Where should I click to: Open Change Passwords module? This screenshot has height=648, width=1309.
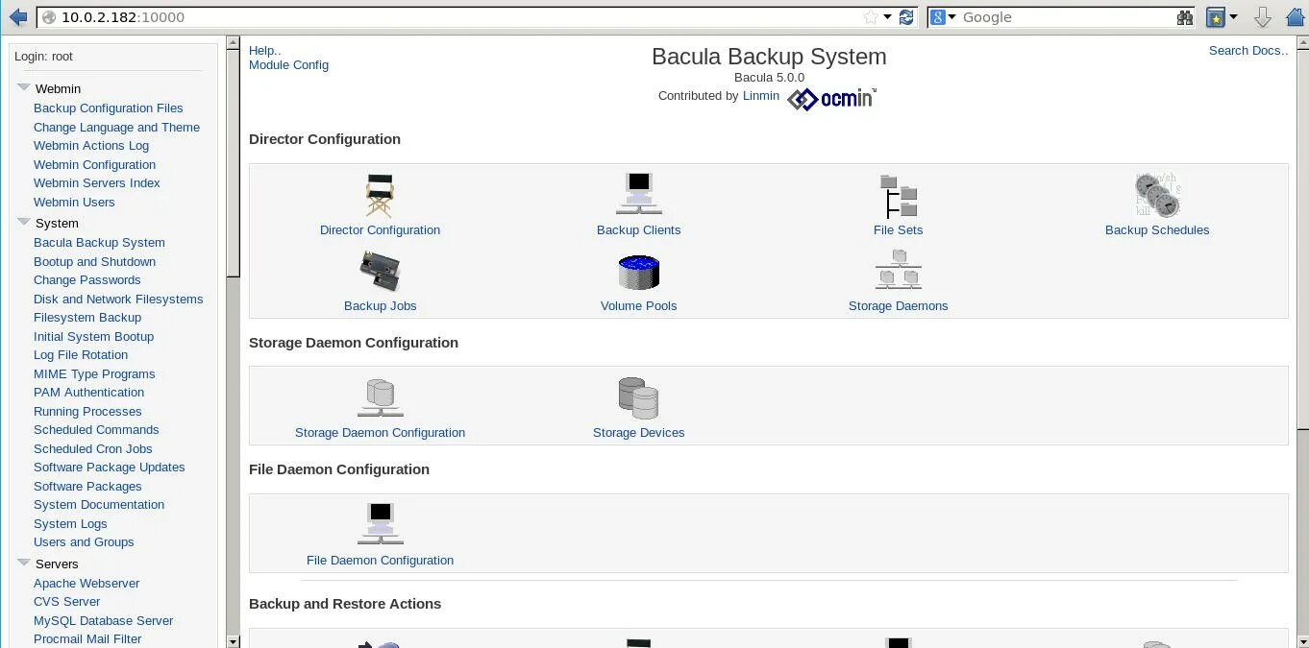86,280
